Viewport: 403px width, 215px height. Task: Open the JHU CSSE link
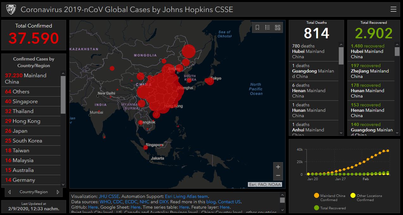pos(109,196)
